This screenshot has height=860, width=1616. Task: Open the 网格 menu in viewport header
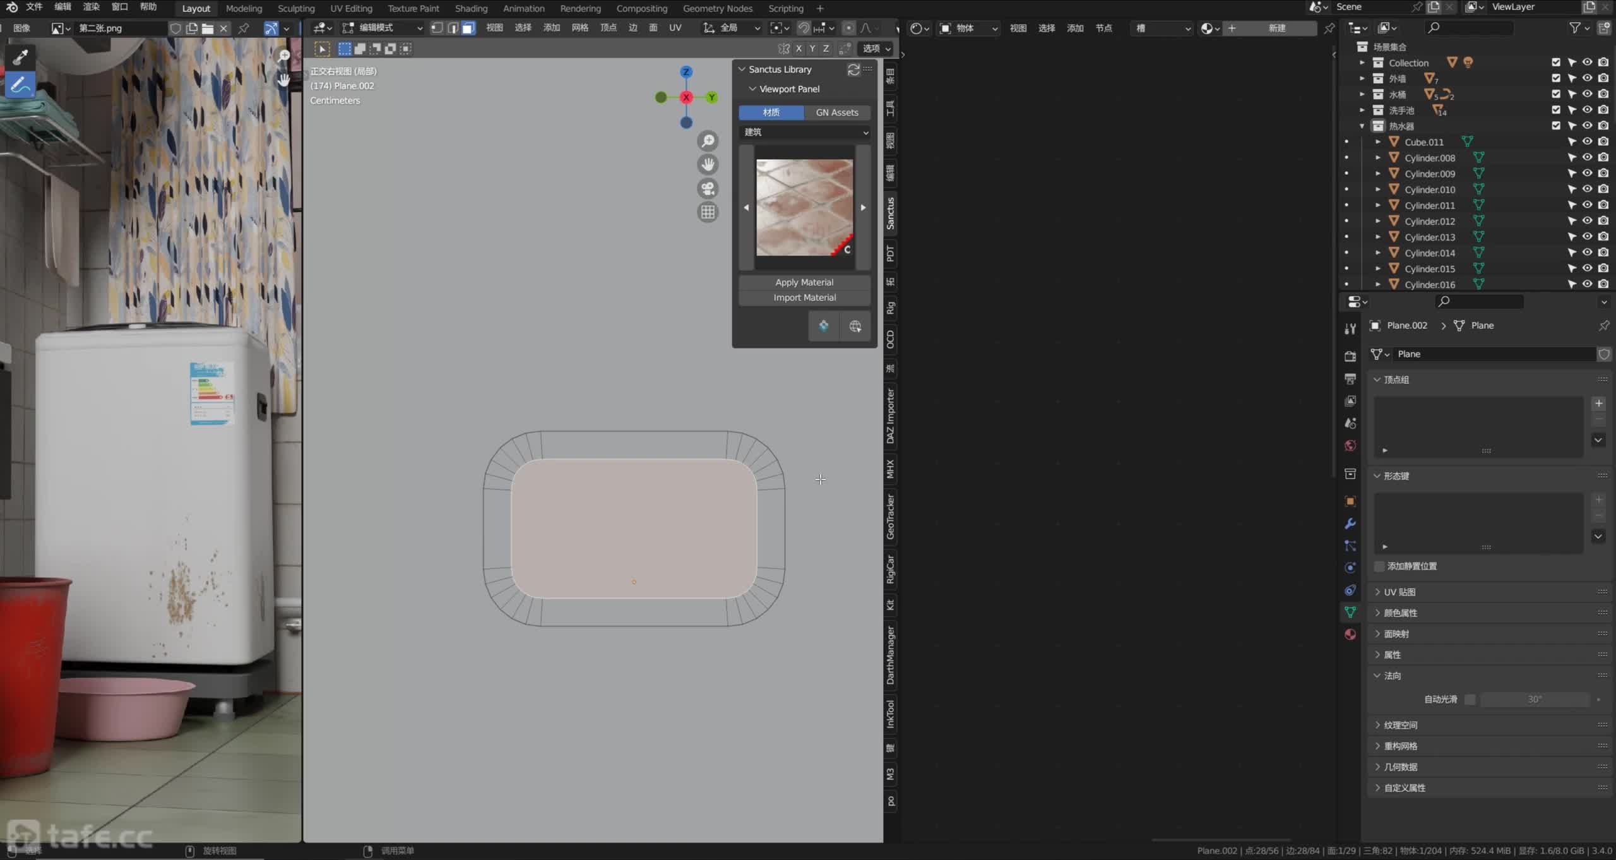click(x=579, y=28)
